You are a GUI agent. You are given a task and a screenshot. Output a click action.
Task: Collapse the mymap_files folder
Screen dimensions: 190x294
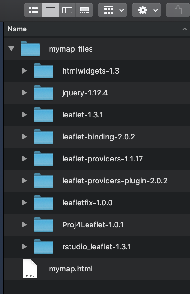(11, 49)
